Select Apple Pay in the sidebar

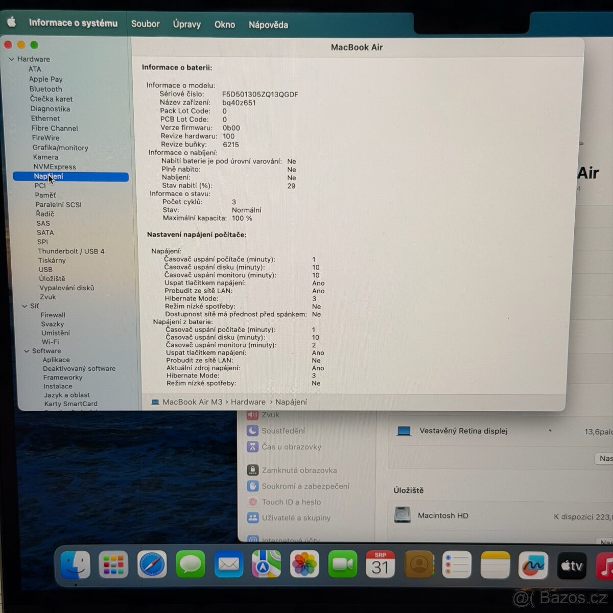point(45,79)
